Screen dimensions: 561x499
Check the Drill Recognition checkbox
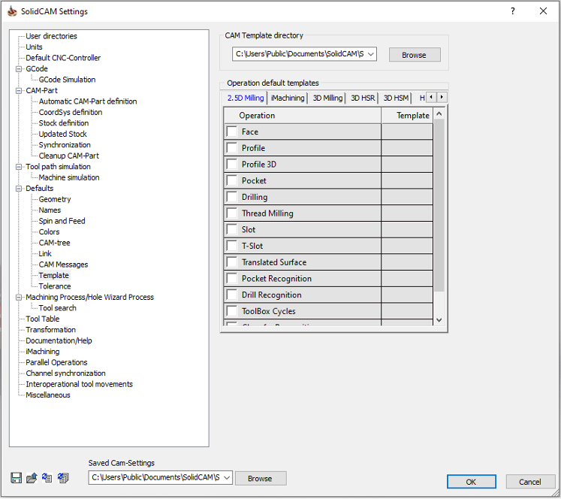(232, 295)
